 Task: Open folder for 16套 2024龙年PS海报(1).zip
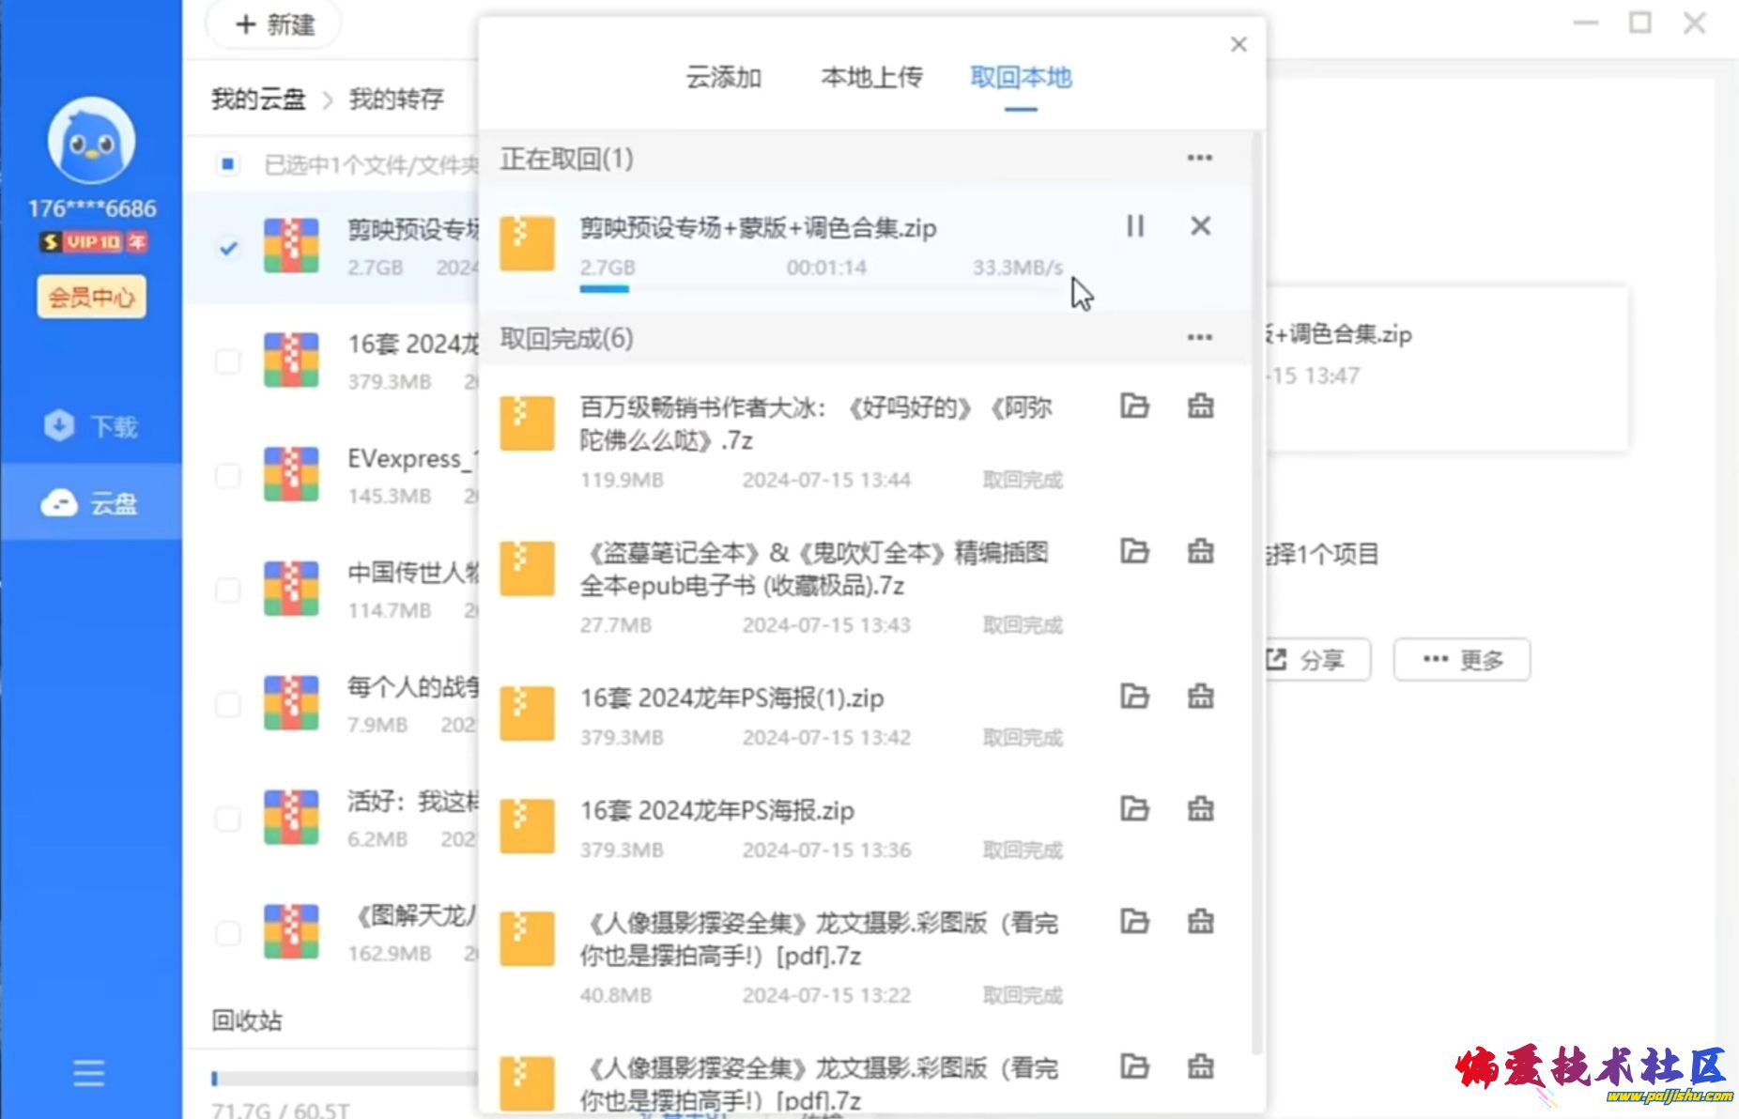pos(1134,697)
